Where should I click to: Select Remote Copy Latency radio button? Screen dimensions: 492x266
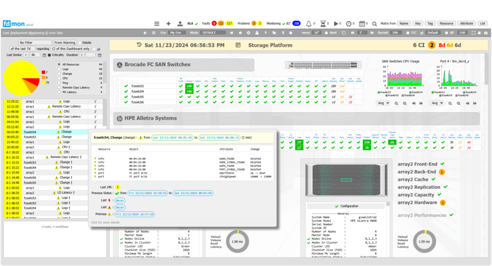tap(59, 88)
